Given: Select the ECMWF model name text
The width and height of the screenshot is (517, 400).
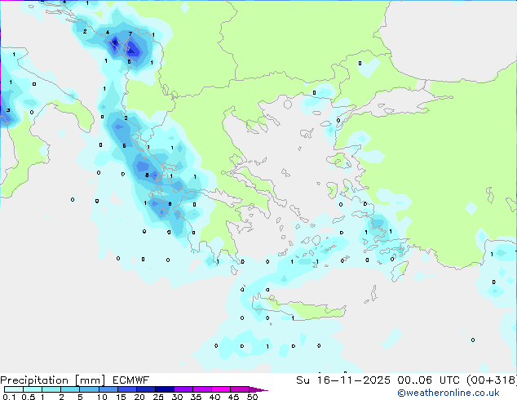Looking at the screenshot, I should (131, 380).
